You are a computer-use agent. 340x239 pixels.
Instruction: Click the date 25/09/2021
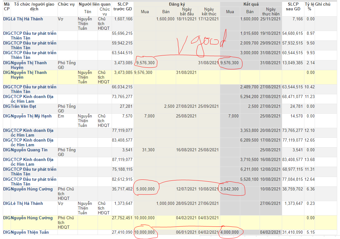(209, 107)
